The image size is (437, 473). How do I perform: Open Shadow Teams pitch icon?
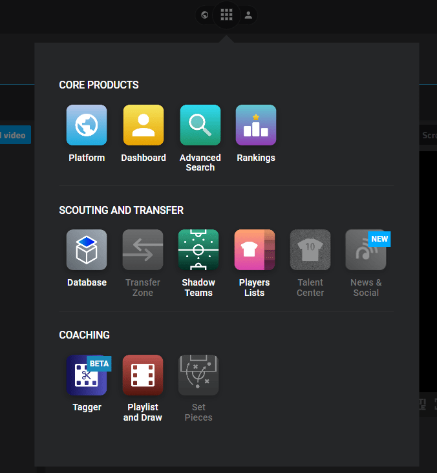[x=198, y=250]
